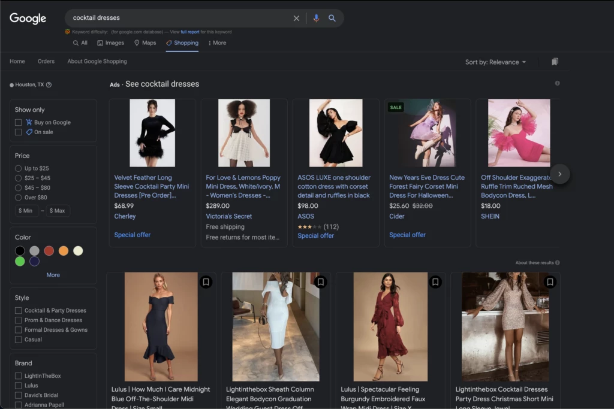Select the Up to $25 price option
This screenshot has height=409, width=614.
[18, 168]
